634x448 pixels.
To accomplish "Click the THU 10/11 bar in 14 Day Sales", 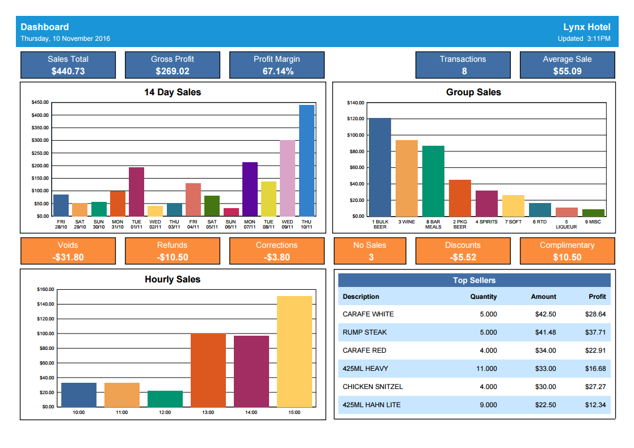I will tap(306, 160).
